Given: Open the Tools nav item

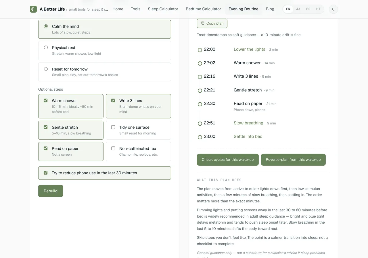Looking at the screenshot, I should (x=136, y=9).
